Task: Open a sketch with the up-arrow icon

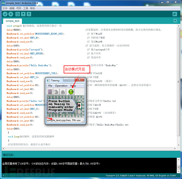Action: click(23, 14)
